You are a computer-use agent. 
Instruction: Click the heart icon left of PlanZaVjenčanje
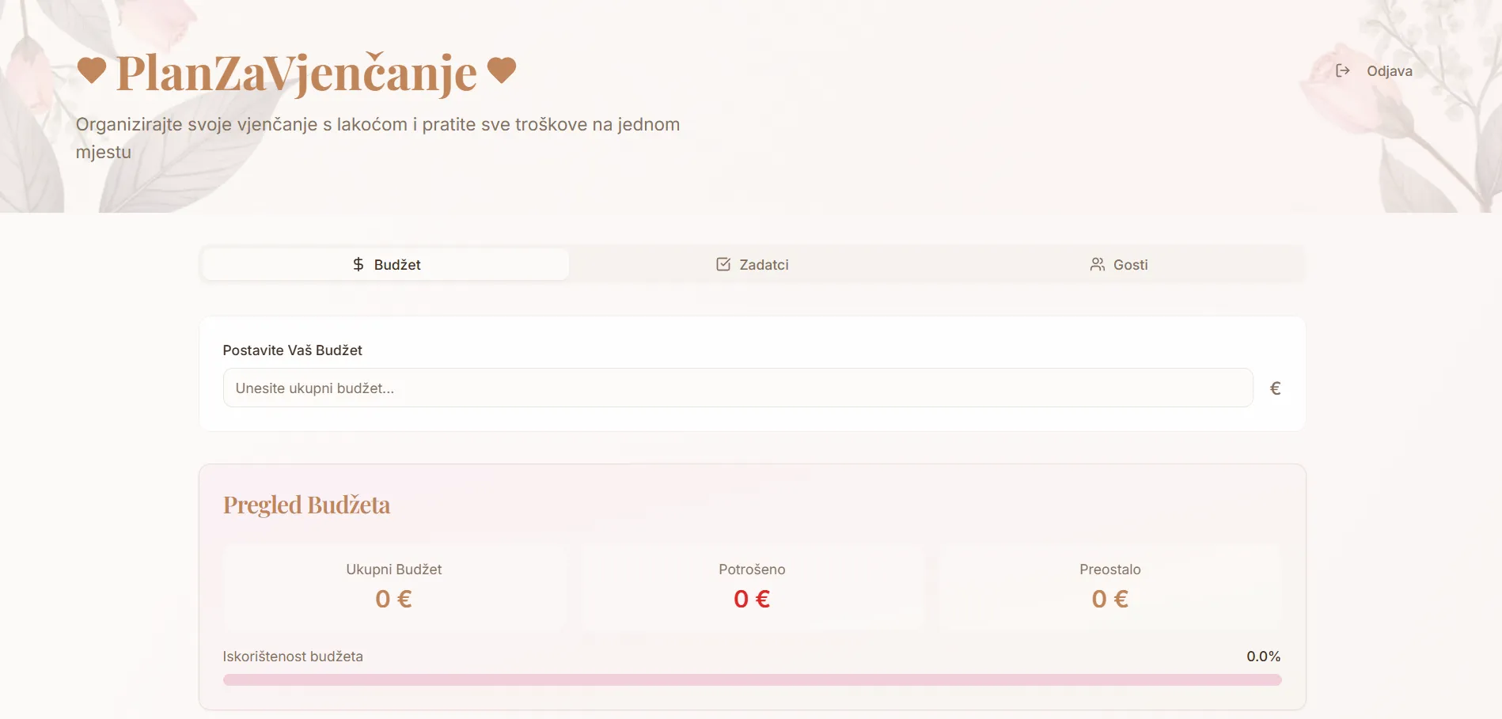tap(92, 70)
